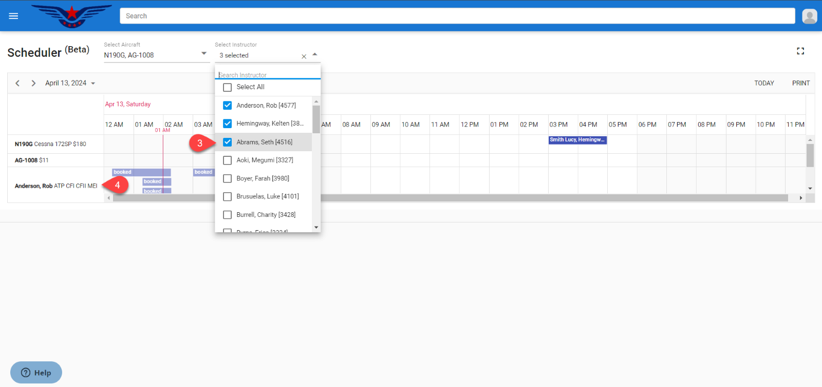
Task: Click the winged star logo
Action: [71, 16]
